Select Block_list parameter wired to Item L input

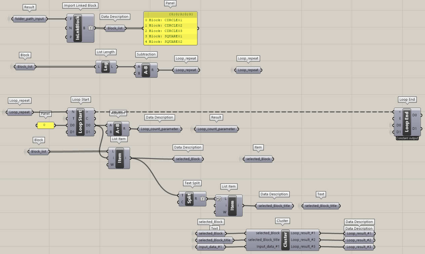click(39, 152)
